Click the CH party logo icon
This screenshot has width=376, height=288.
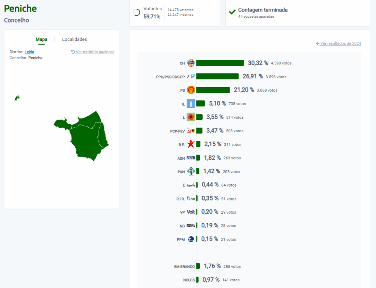pyautogui.click(x=191, y=63)
